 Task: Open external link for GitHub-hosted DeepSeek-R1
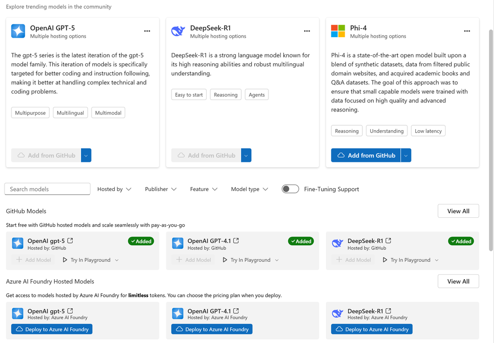coord(389,241)
